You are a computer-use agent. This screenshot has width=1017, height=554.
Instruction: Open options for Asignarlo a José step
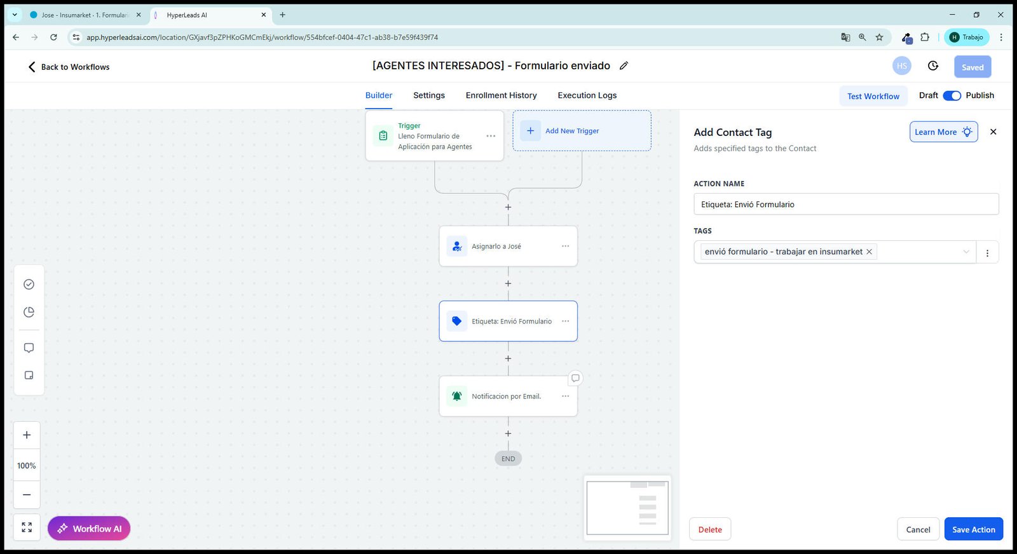[x=565, y=246]
